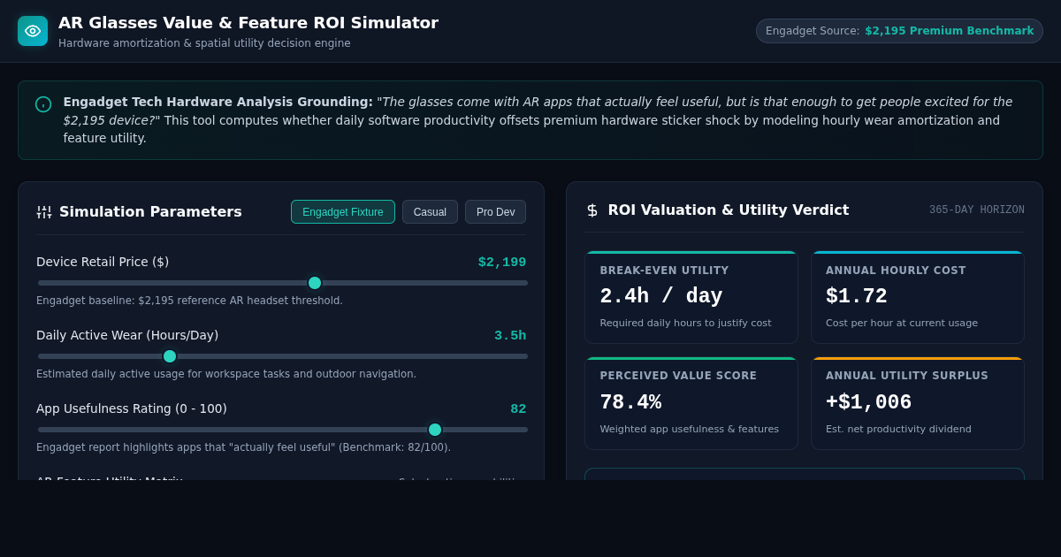Click the Annual Hourly Cost card
Screen dimensions: 1061x557
[x=918, y=297]
